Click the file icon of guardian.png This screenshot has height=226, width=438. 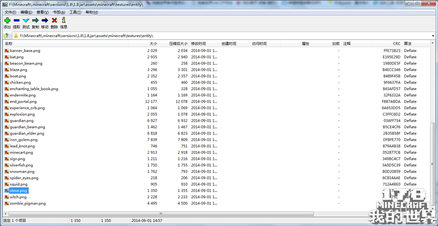pos(7,121)
